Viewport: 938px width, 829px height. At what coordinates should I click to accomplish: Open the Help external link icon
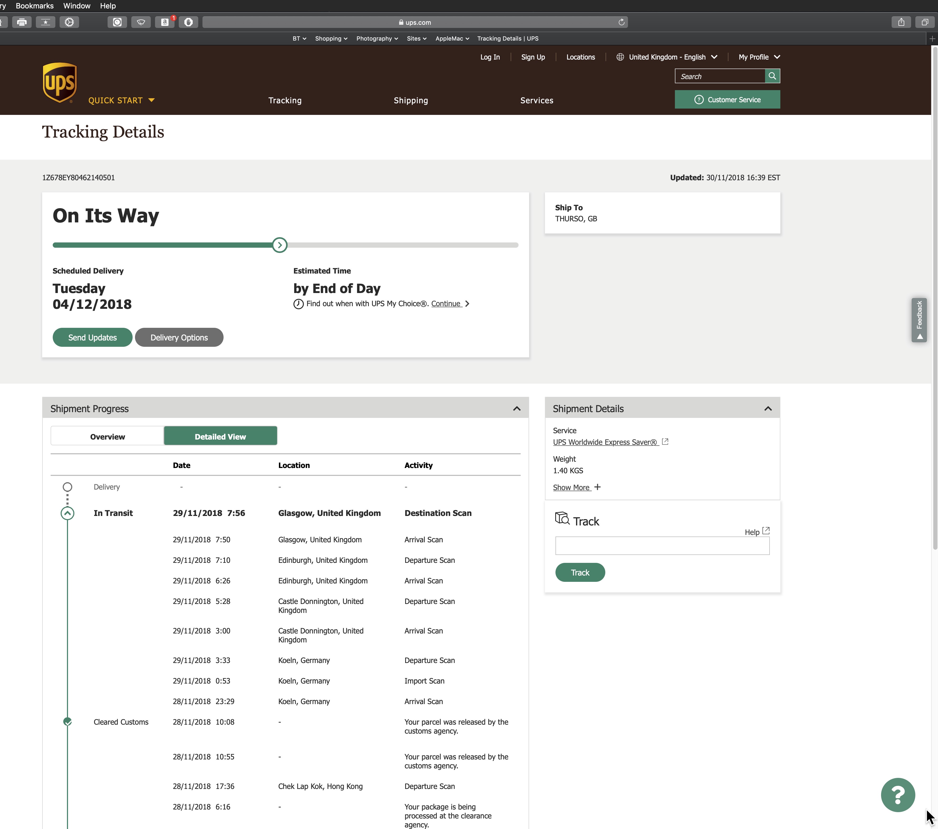coord(766,530)
